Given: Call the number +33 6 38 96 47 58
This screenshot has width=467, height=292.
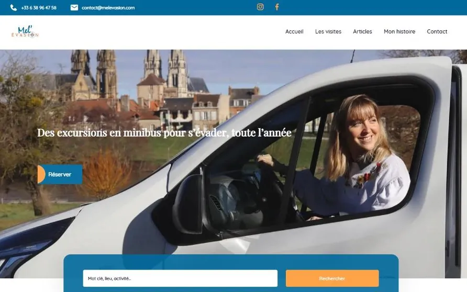Looking at the screenshot, I should [x=39, y=8].
